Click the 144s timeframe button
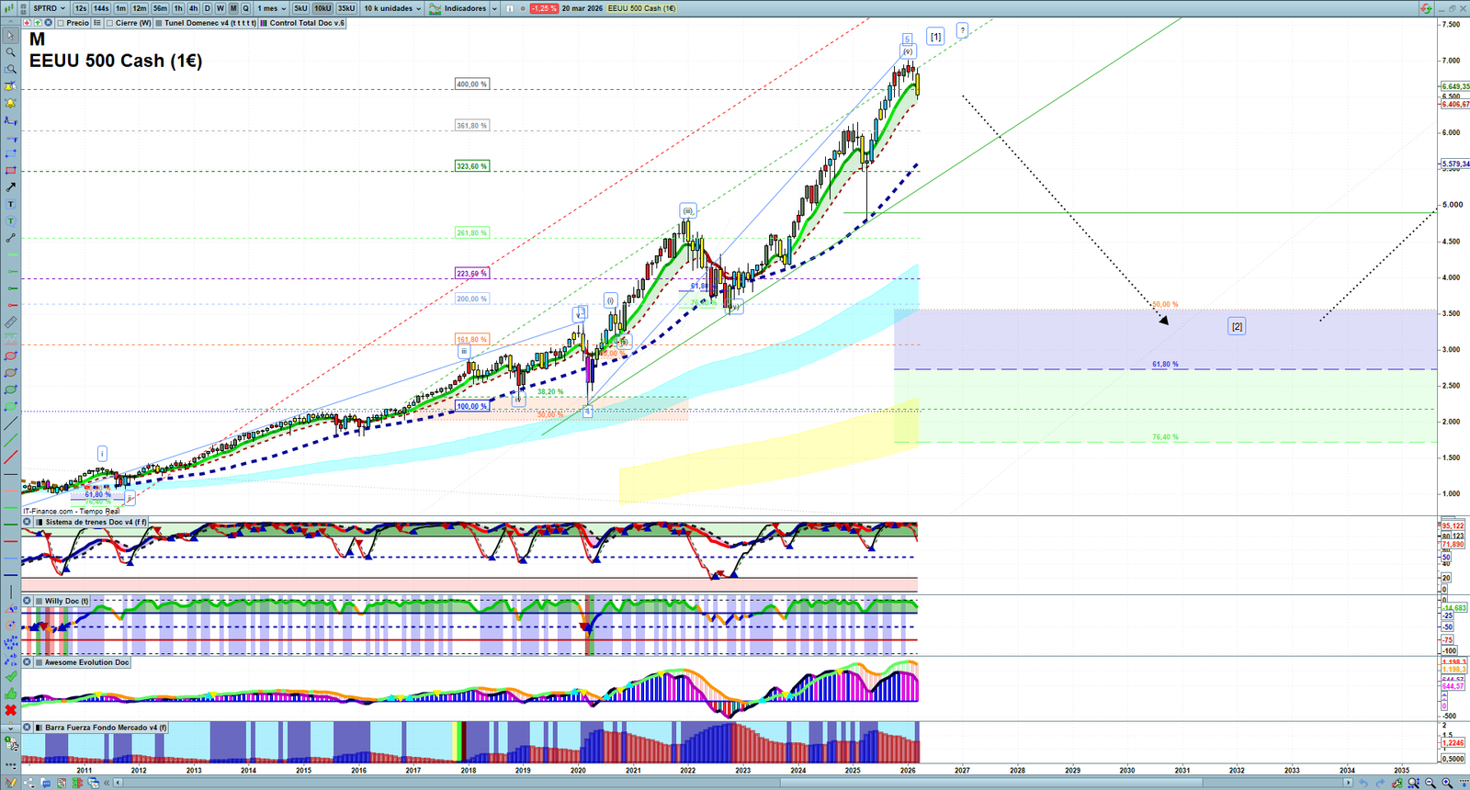Screen dimensions: 1470x790 tap(101, 8)
